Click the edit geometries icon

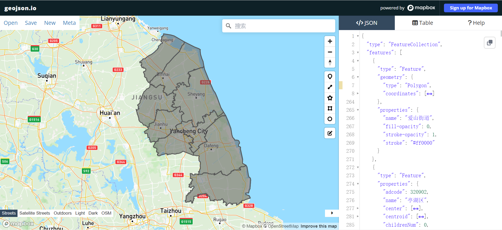(330, 133)
